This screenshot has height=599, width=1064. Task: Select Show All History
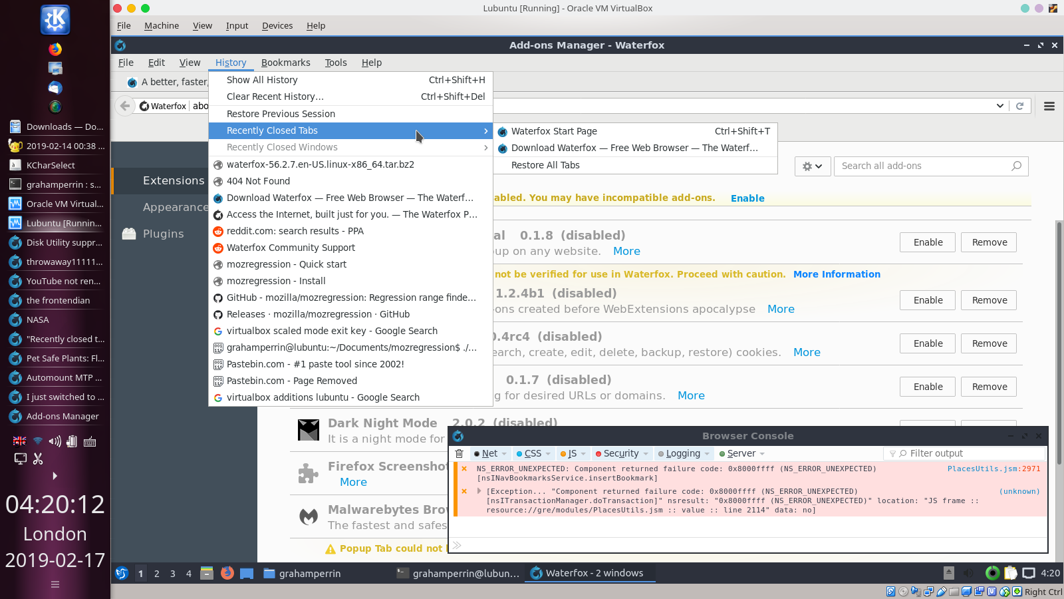coord(350,80)
